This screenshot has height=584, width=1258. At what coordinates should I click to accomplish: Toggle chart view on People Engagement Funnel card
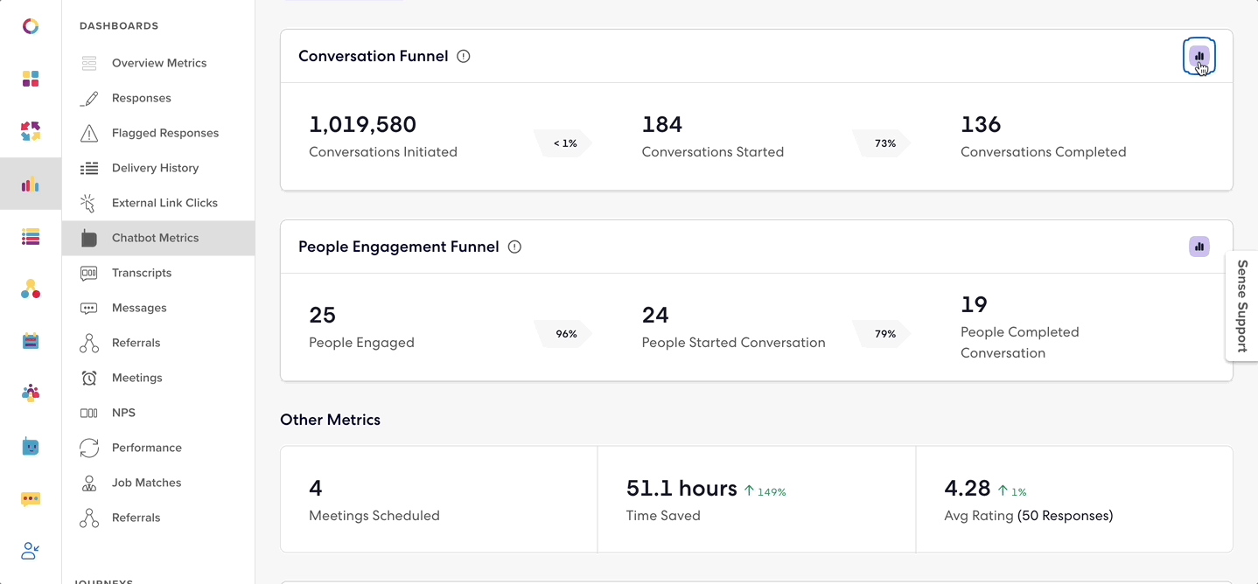pos(1199,246)
